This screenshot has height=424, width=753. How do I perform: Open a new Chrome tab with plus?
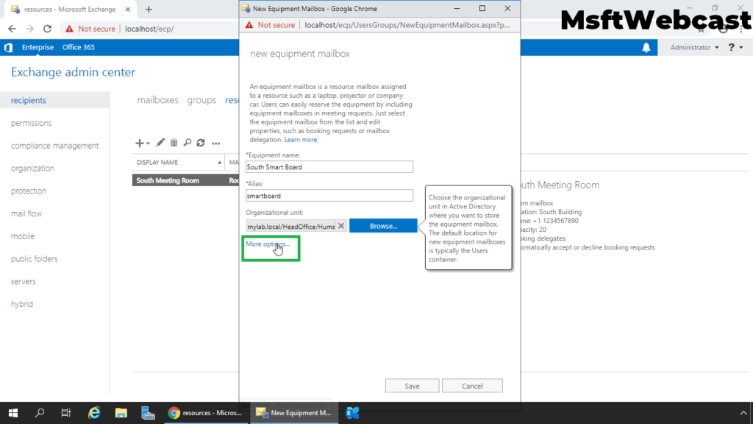pyautogui.click(x=149, y=9)
